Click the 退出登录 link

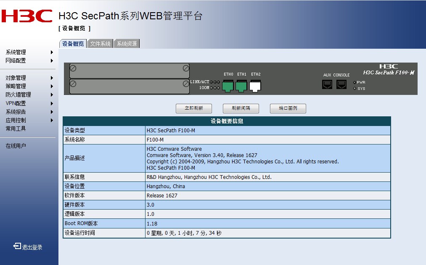(32, 247)
